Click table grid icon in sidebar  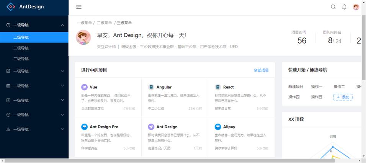(8, 86)
